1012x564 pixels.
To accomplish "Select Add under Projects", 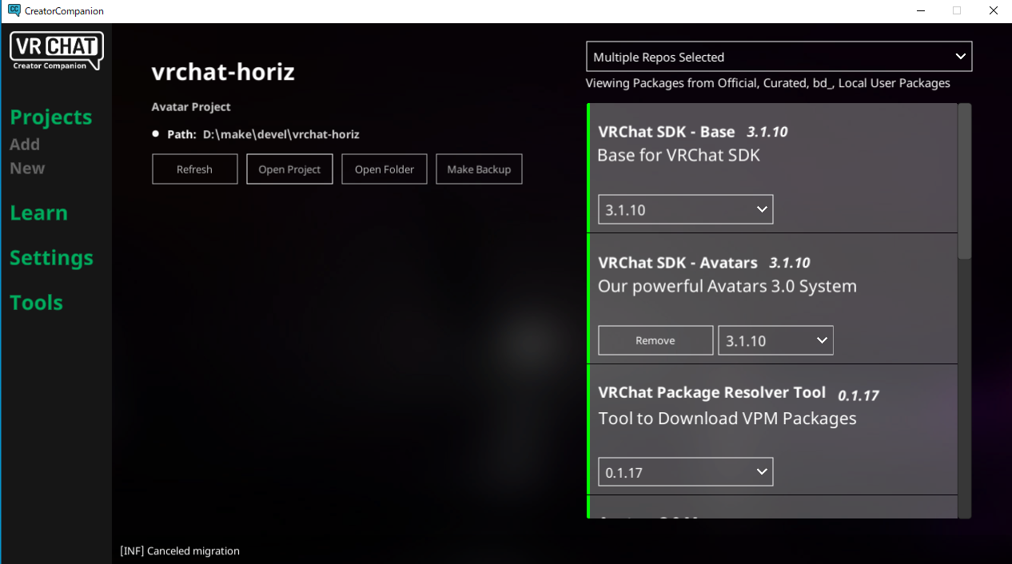I will point(25,145).
